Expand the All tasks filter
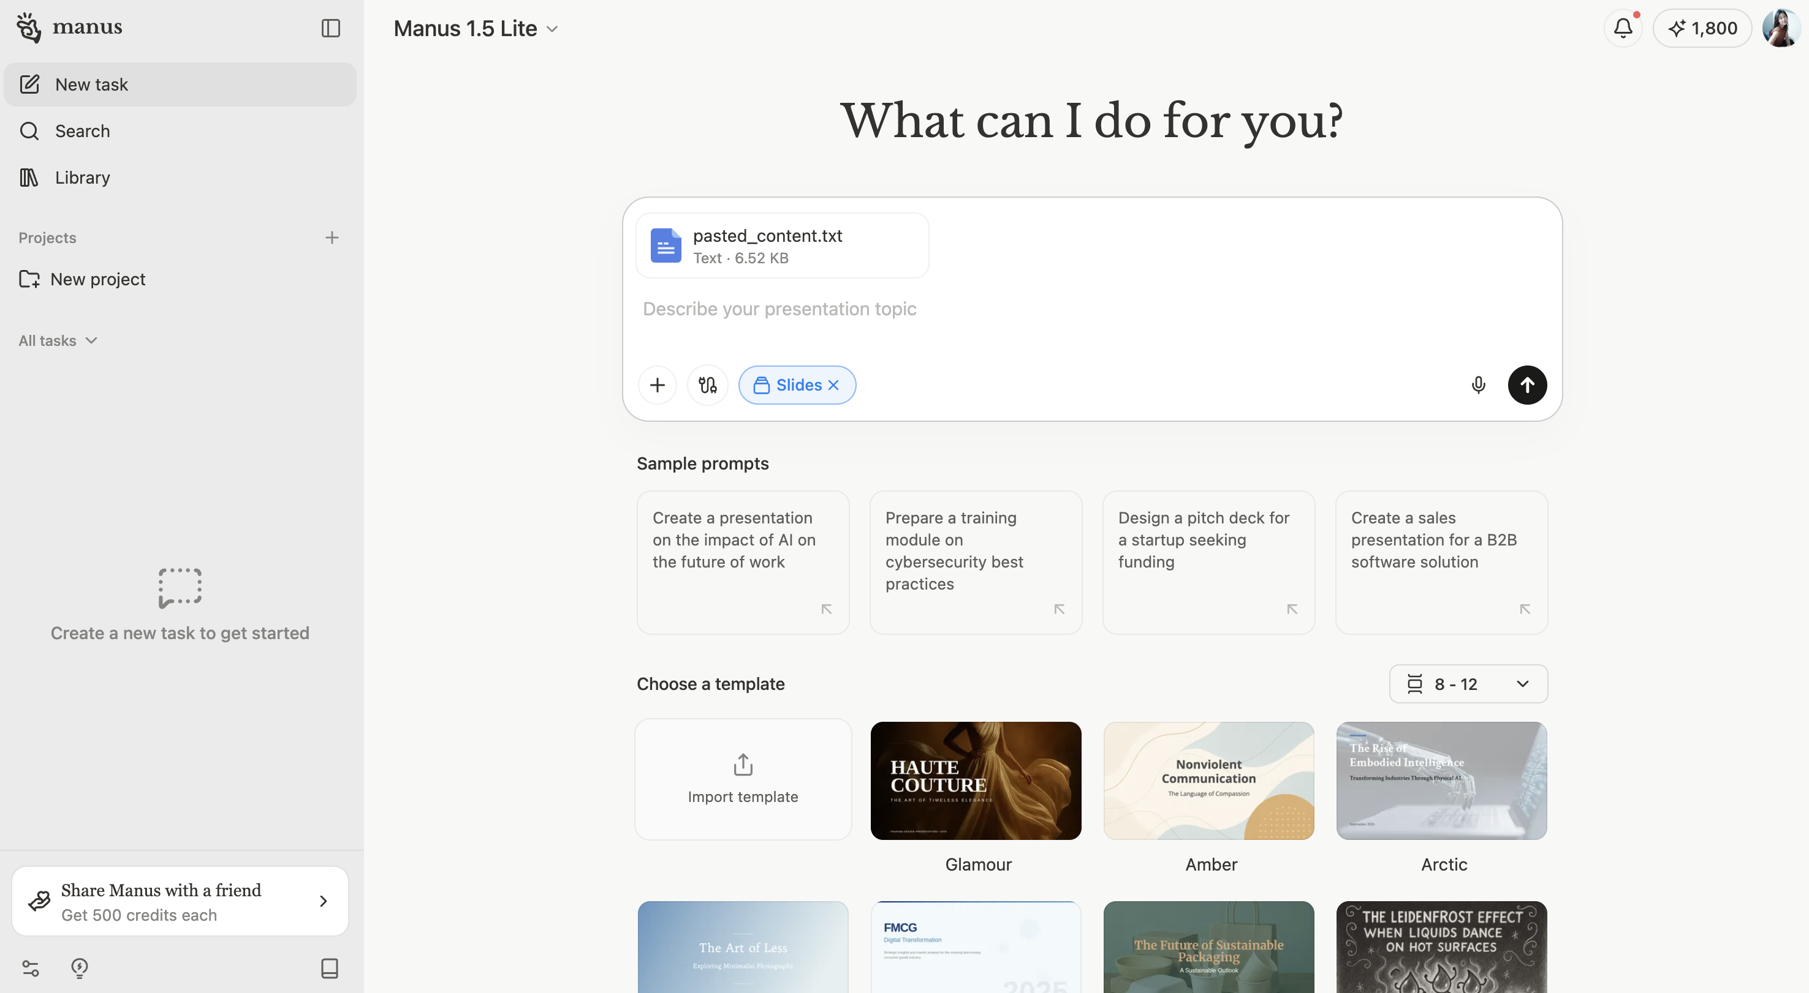The image size is (1809, 993). click(x=58, y=341)
